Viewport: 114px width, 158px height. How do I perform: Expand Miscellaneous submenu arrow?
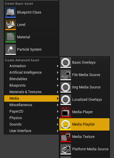[x=58, y=105]
